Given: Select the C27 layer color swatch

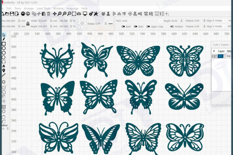Looking at the screenshot, I should pos(221,56).
